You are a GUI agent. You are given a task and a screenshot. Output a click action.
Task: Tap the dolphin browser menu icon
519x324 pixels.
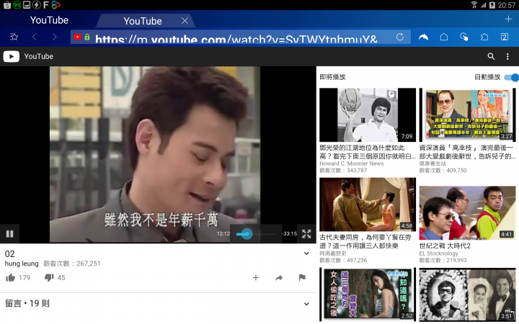423,37
